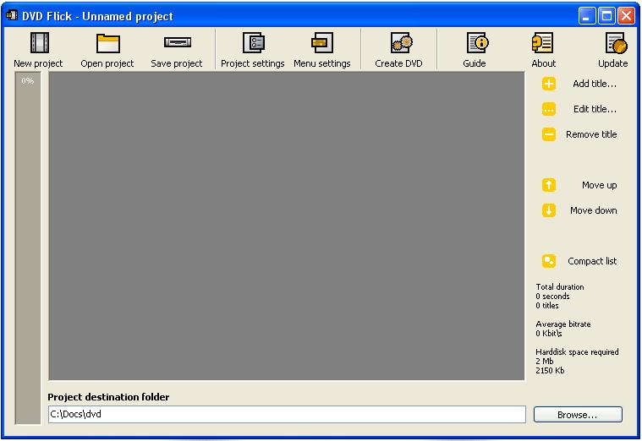
Task: Open Menu settings
Action: (x=321, y=50)
